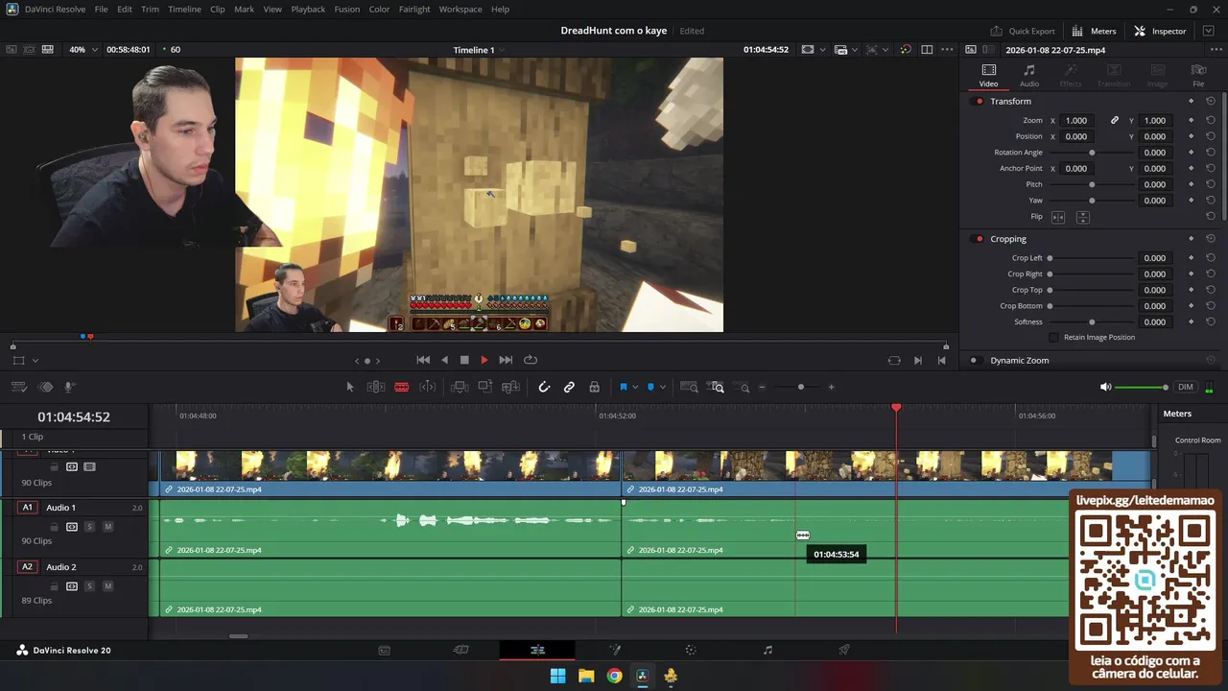This screenshot has width=1228, height=691.
Task: Activate the Trim Edit Mode tool
Action: click(x=376, y=387)
